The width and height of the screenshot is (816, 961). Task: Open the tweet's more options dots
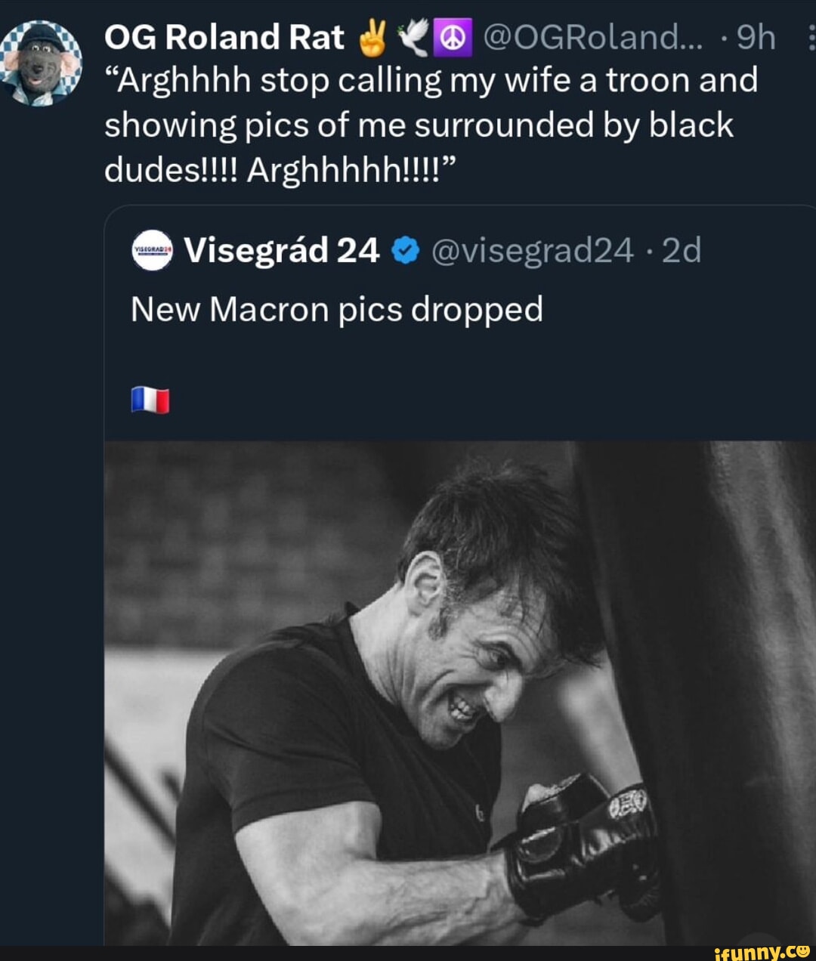coord(811,37)
